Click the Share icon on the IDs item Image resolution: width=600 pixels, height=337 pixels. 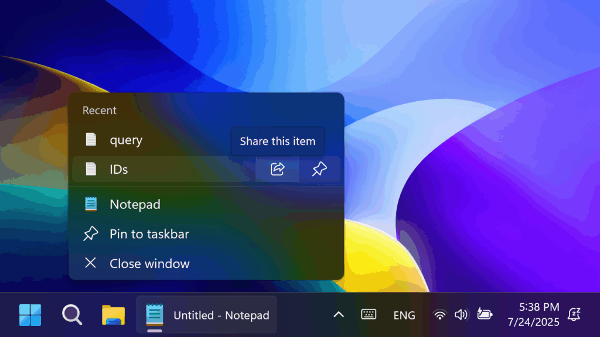[x=277, y=170]
